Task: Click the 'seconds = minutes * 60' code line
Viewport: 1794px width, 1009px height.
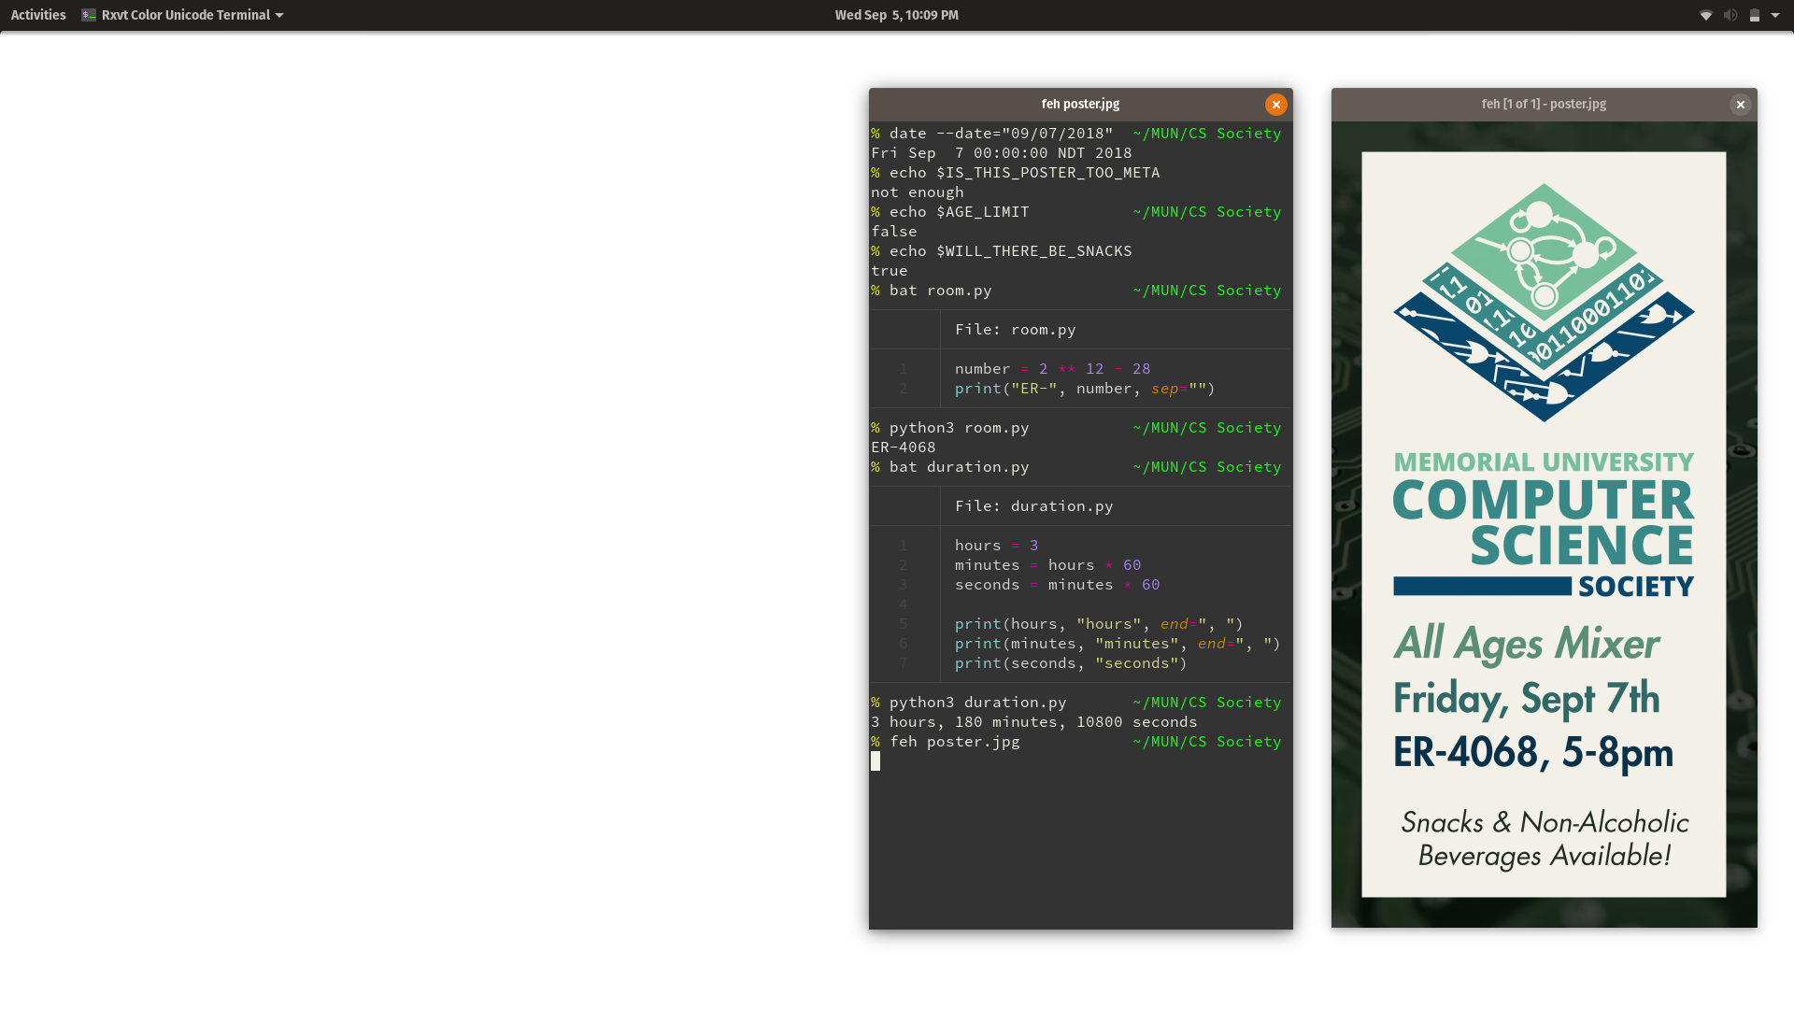Action: (1057, 585)
